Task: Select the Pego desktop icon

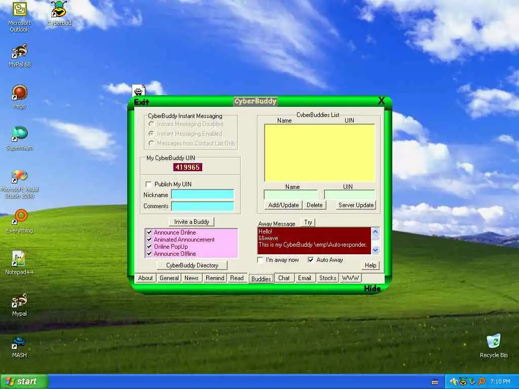Action: tap(19, 97)
